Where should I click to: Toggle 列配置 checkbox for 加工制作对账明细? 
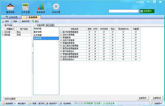(x=136, y=46)
